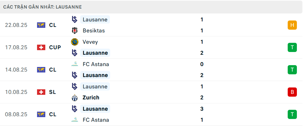Click the Vevey club crest icon

point(74,42)
